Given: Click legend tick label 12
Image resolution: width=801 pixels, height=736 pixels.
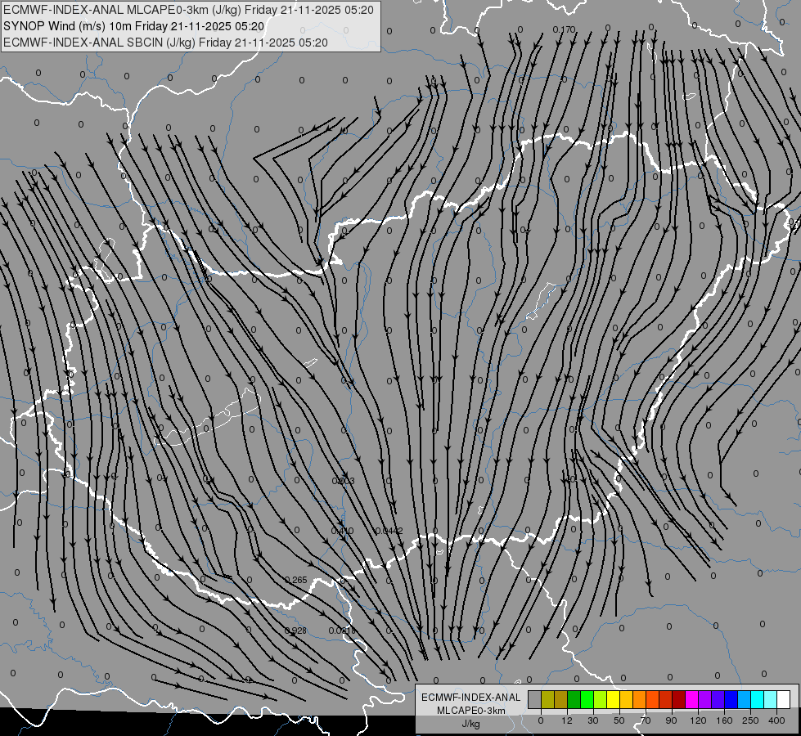Looking at the screenshot, I should point(567,720).
